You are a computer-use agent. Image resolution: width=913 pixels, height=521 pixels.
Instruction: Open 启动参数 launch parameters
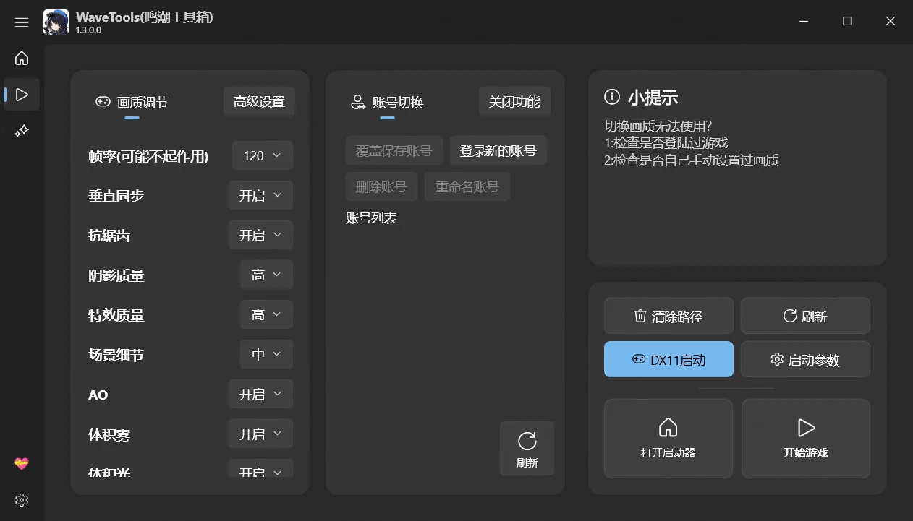pyautogui.click(x=805, y=359)
